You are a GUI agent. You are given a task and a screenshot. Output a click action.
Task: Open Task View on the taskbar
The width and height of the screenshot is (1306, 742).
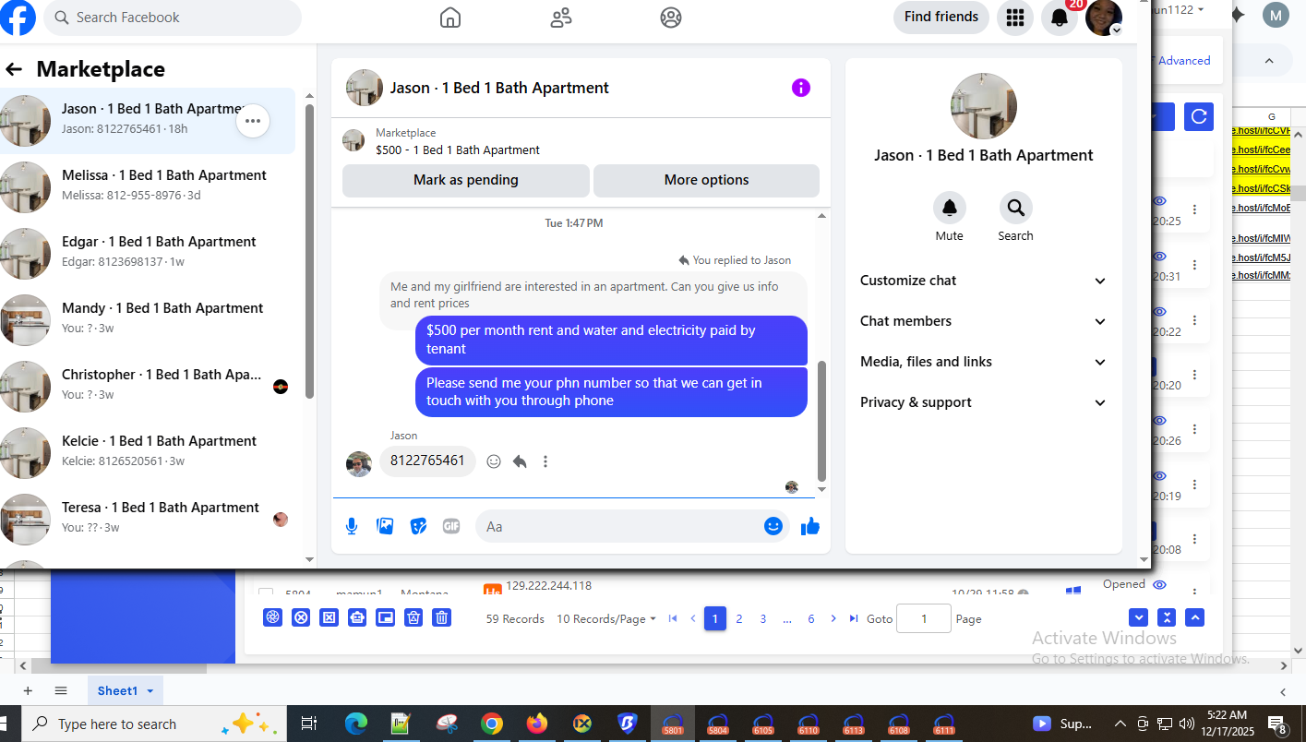309,724
